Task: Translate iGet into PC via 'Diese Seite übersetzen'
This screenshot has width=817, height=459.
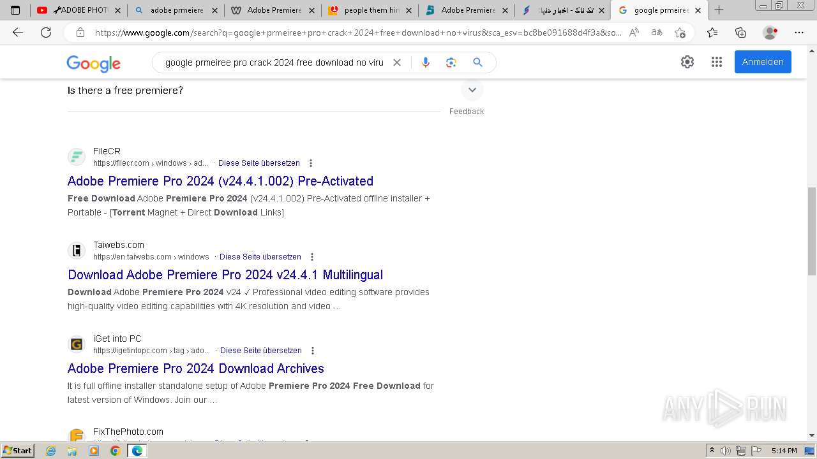Action: point(261,351)
